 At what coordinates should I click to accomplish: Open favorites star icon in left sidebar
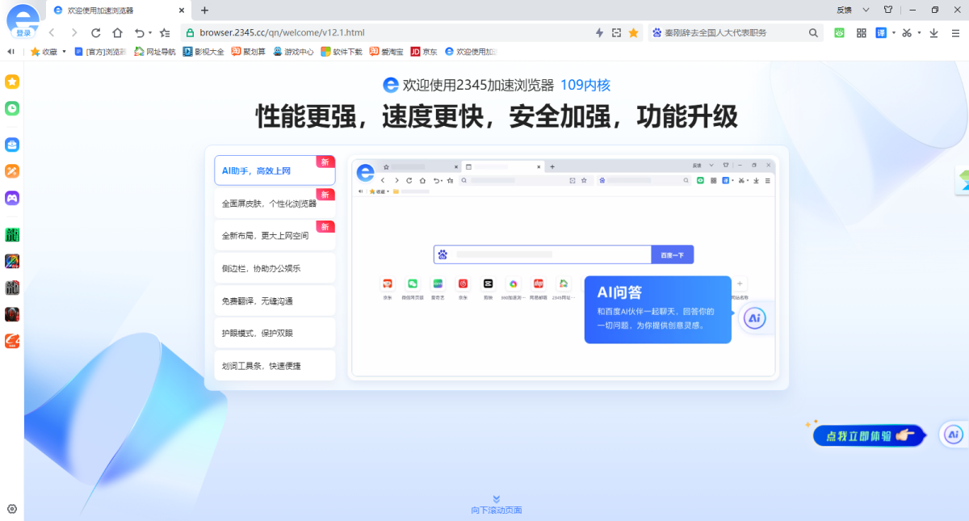pos(11,82)
